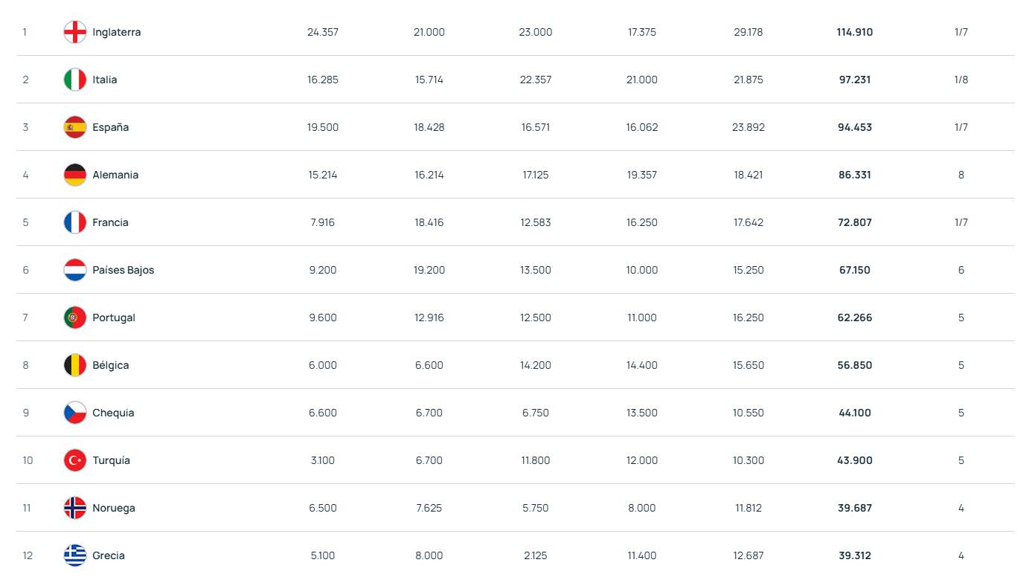Click the France flag icon
The image size is (1032, 577).
pos(75,222)
